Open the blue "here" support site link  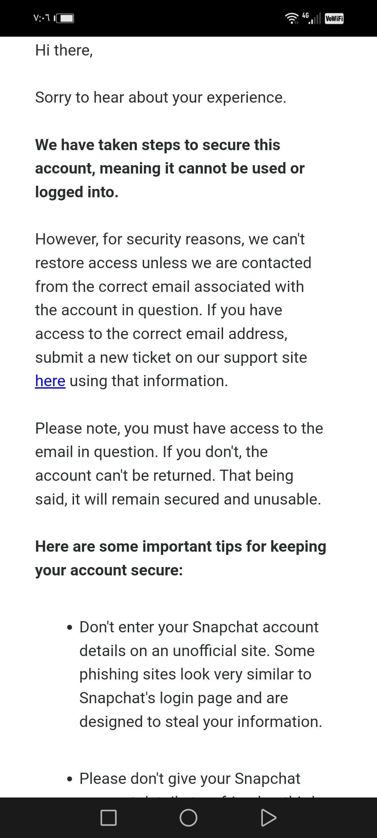pos(50,381)
